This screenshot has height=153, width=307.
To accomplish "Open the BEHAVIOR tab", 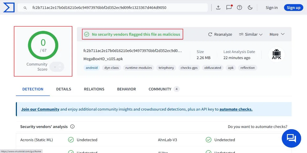I will pos(126,89).
